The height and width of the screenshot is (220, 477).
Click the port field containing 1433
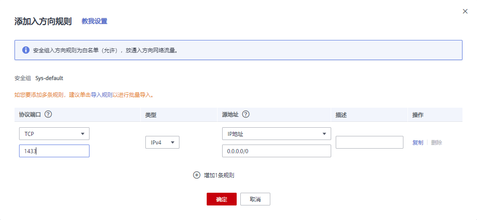(x=54, y=151)
